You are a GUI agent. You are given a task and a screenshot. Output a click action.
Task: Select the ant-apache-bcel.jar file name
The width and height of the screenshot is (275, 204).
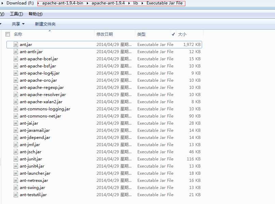[x=39, y=59]
